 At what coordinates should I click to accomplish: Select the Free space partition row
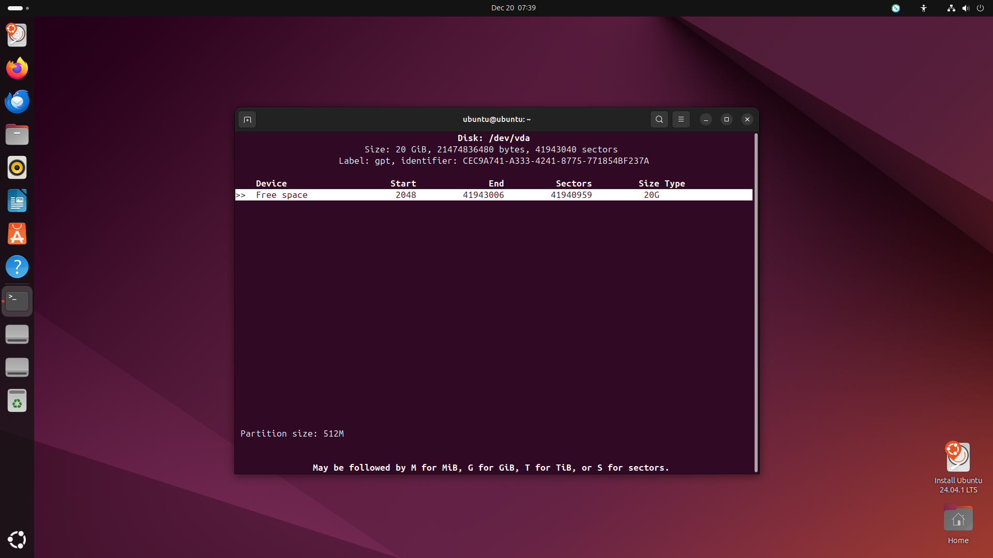point(494,195)
